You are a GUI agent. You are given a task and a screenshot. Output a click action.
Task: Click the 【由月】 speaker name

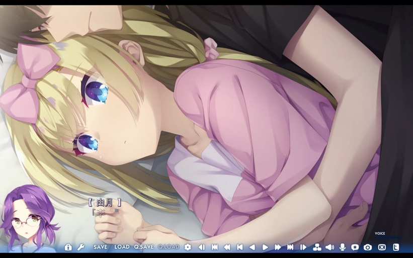(105, 203)
